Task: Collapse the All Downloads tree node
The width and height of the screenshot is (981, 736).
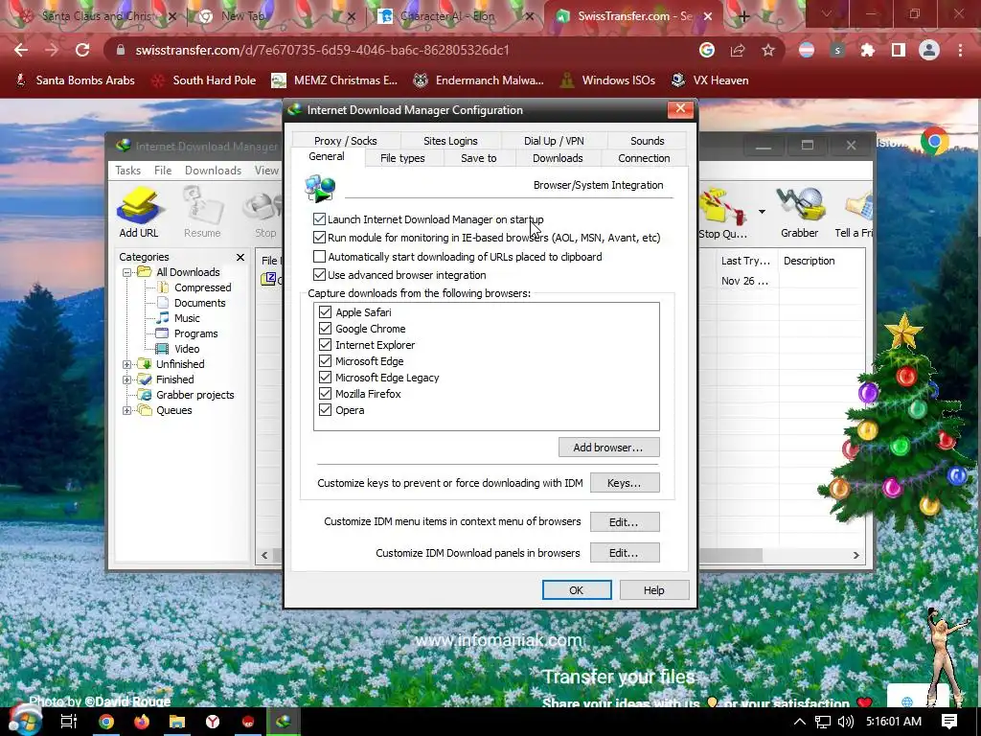Action: [127, 272]
